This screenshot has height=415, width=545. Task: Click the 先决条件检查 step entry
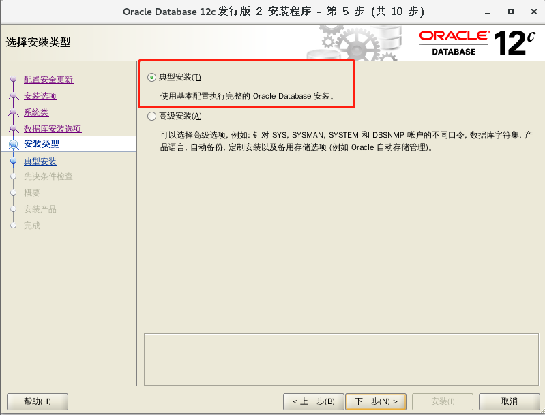48,176
